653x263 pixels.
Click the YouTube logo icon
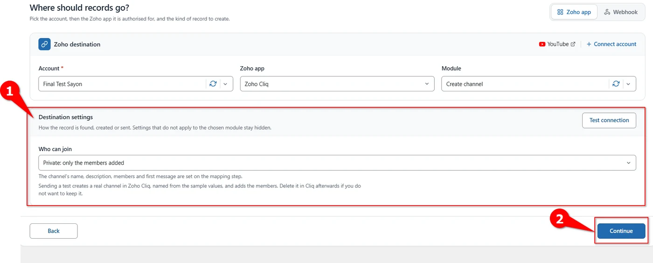point(542,44)
